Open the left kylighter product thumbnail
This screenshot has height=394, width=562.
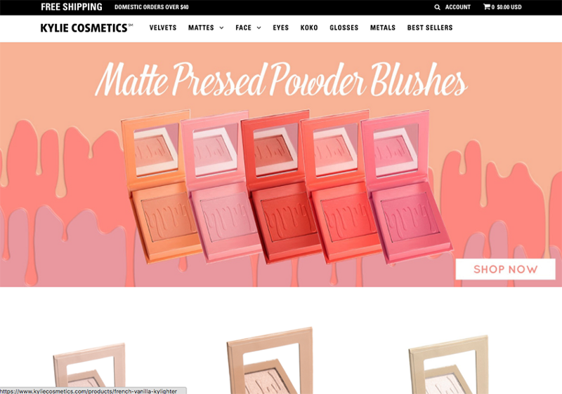click(x=90, y=368)
